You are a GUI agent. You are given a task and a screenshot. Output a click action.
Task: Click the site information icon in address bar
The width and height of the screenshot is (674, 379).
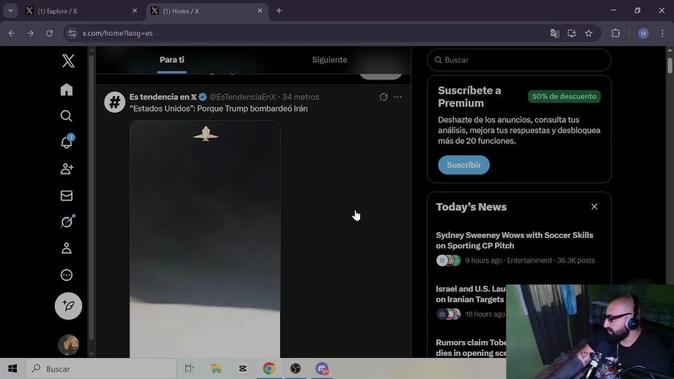73,33
